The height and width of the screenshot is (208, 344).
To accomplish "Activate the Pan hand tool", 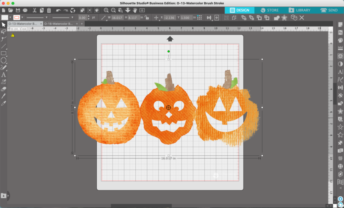I will [135, 10].
